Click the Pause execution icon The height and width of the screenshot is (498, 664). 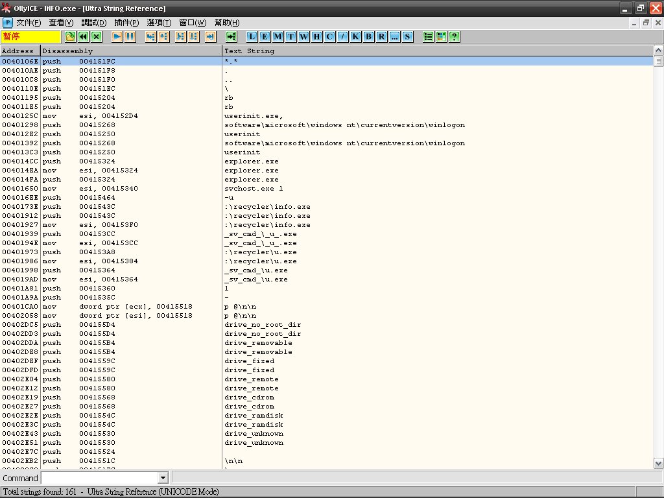(130, 37)
